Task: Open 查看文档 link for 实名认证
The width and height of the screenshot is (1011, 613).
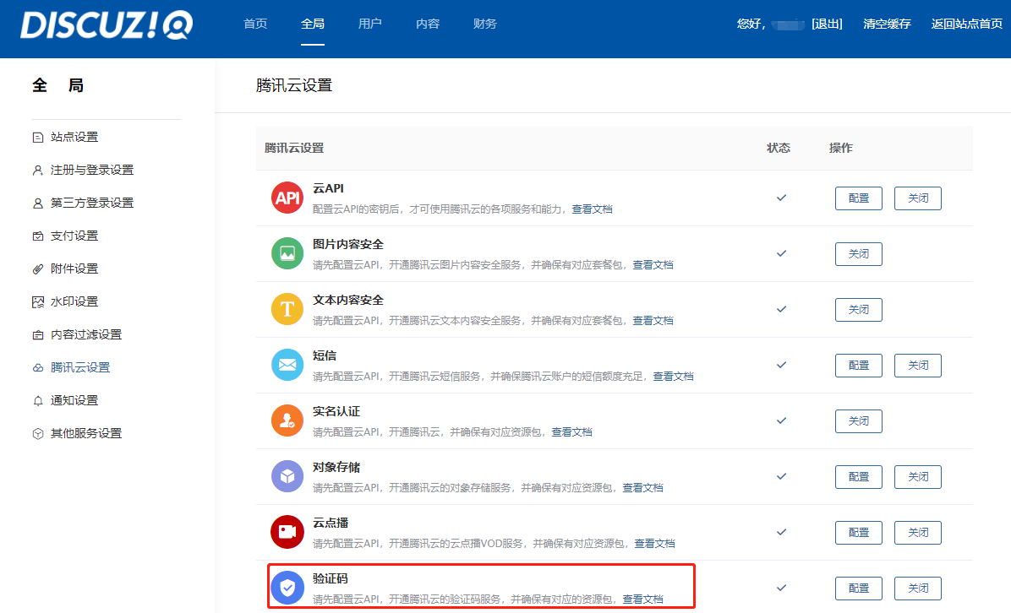Action: click(x=572, y=432)
